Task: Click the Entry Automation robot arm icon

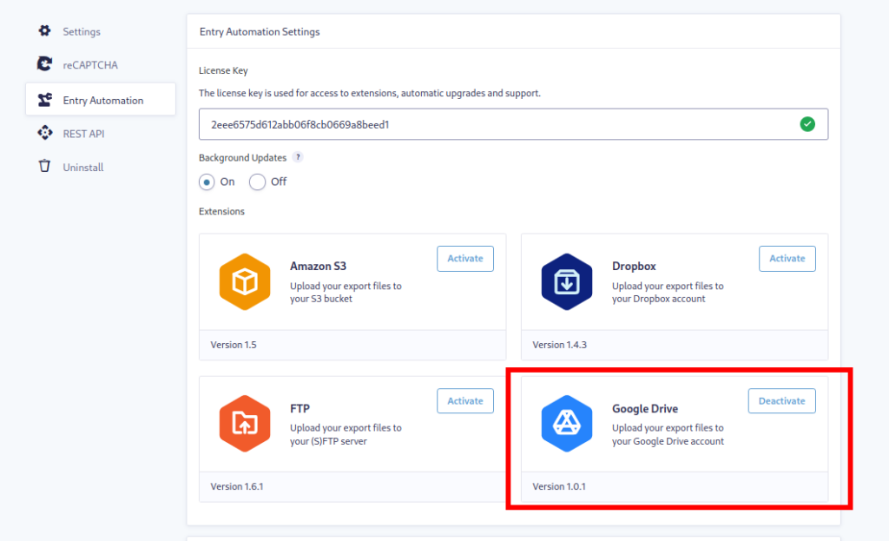Action: point(44,100)
